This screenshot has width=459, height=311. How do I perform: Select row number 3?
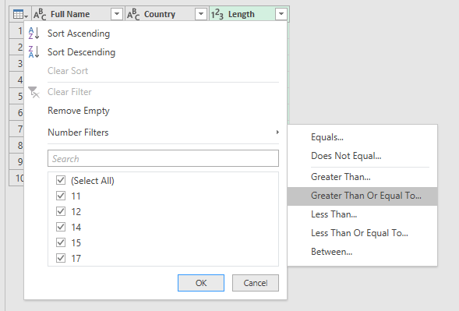[16, 63]
